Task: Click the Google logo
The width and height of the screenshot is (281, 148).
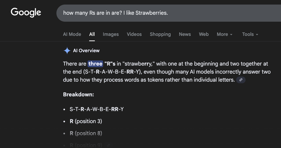Action: coord(26,12)
